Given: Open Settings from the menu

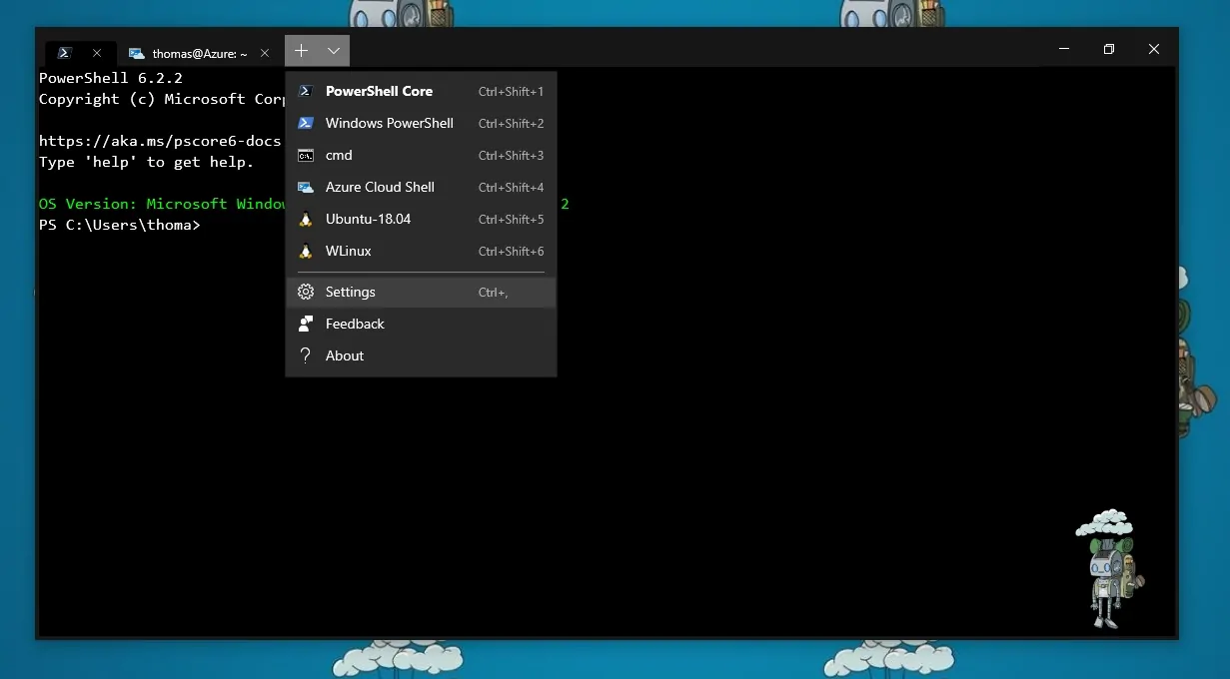Looking at the screenshot, I should pos(350,292).
